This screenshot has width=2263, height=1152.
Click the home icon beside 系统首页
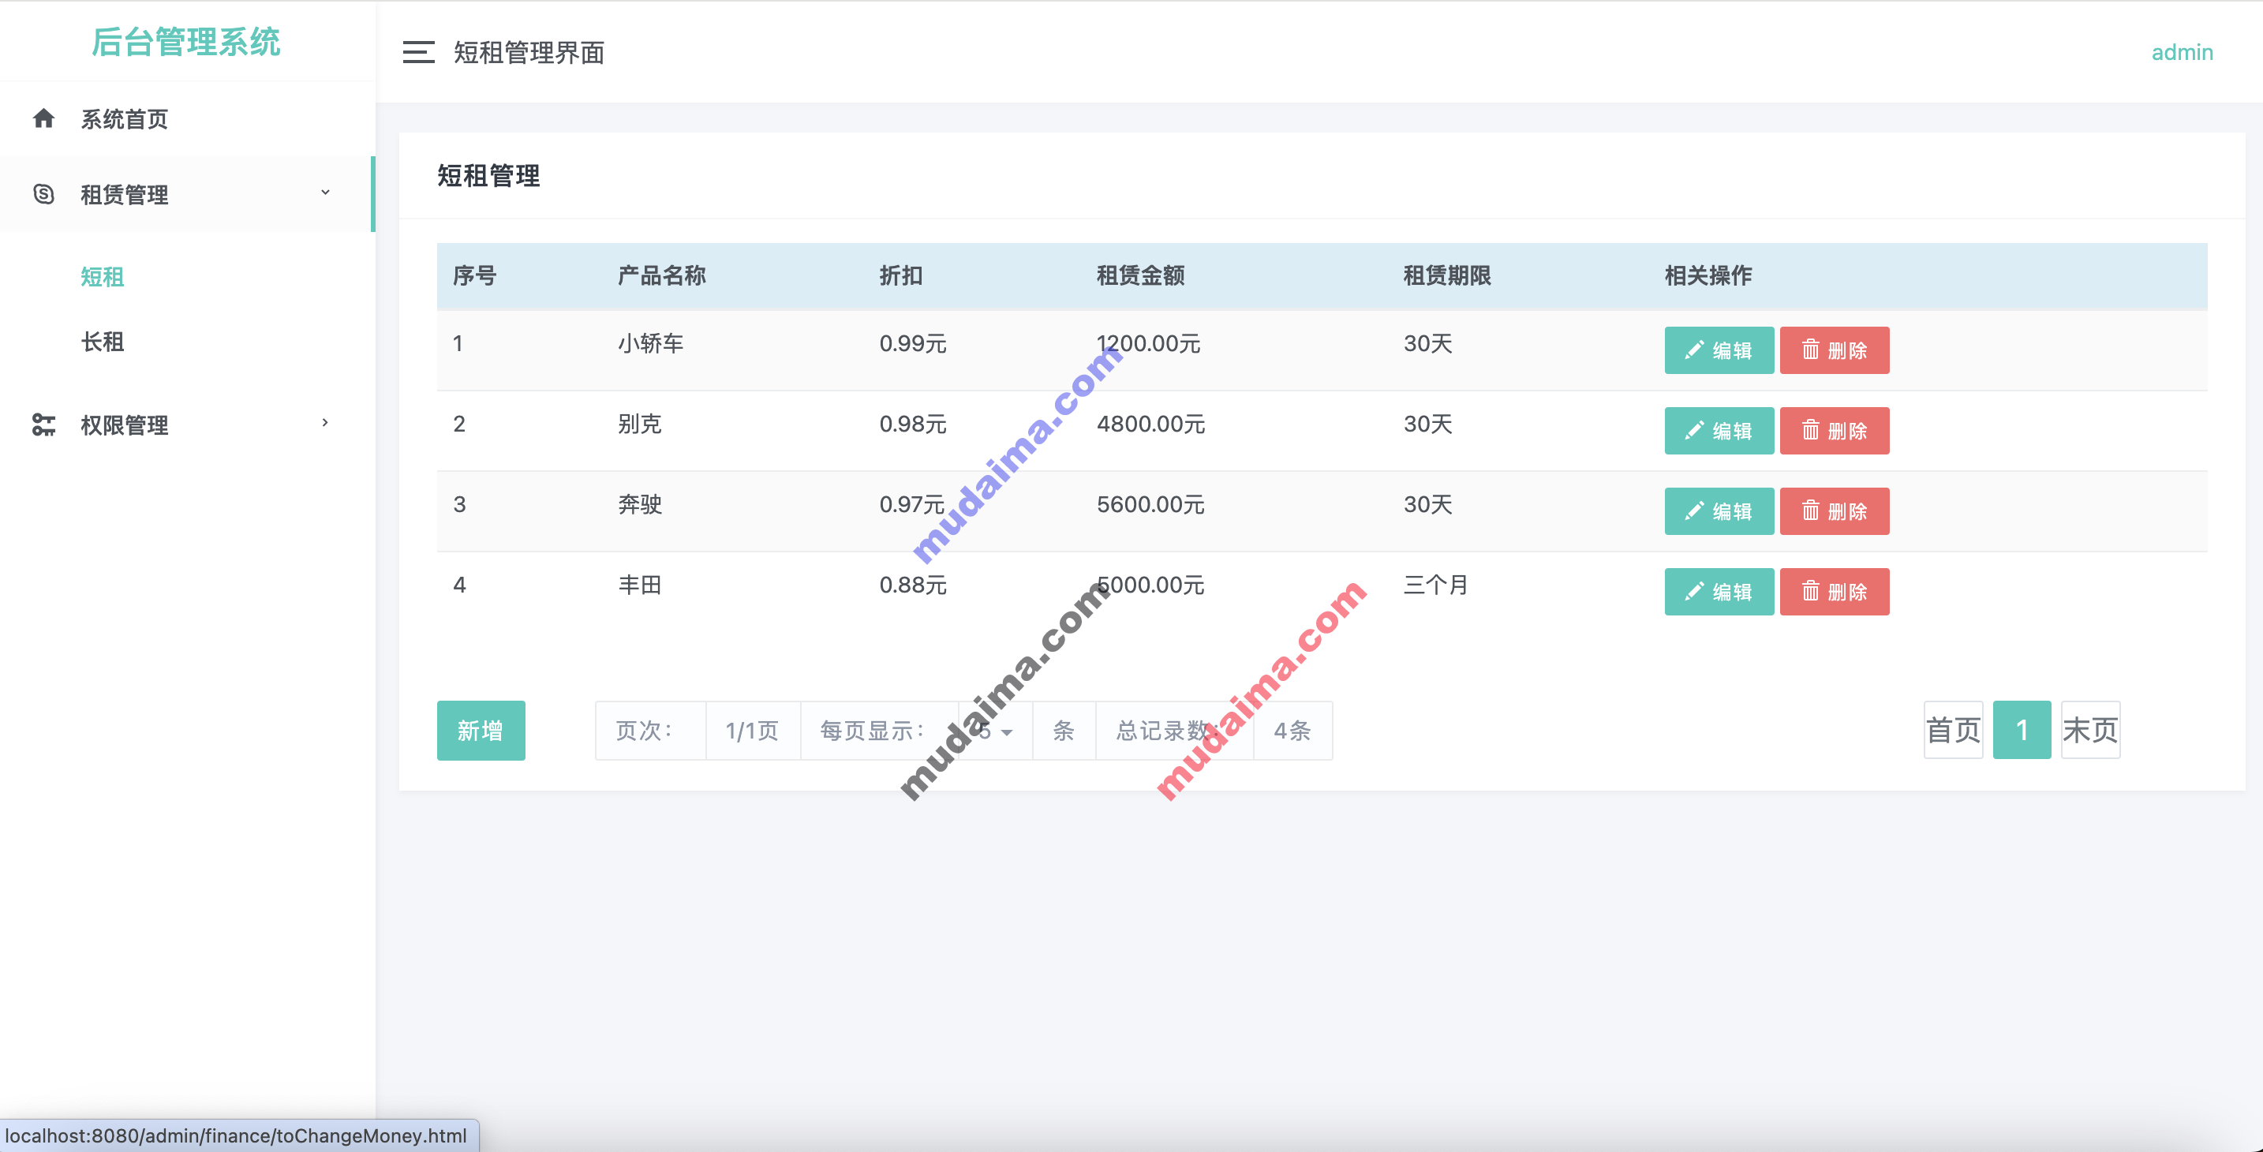coord(44,118)
